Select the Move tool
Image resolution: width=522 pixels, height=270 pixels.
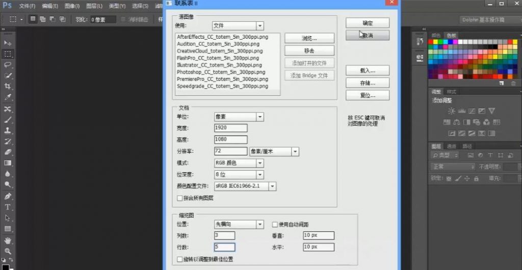[8, 43]
